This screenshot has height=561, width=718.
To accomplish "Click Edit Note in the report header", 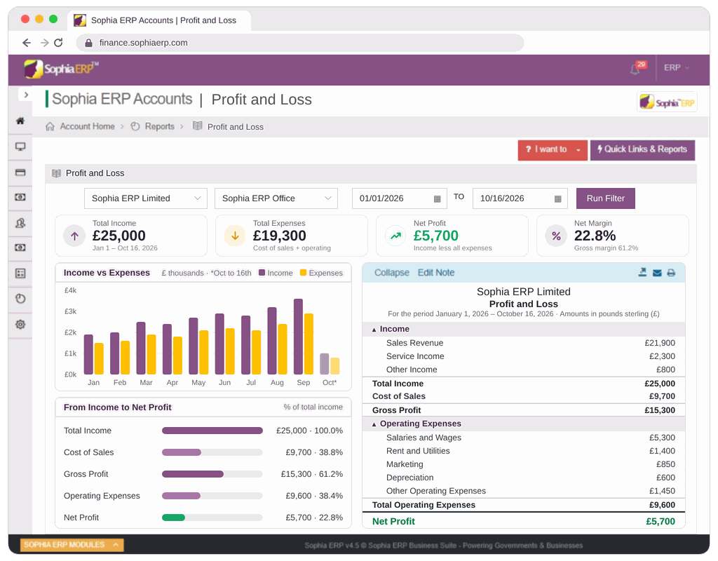I will tap(436, 273).
